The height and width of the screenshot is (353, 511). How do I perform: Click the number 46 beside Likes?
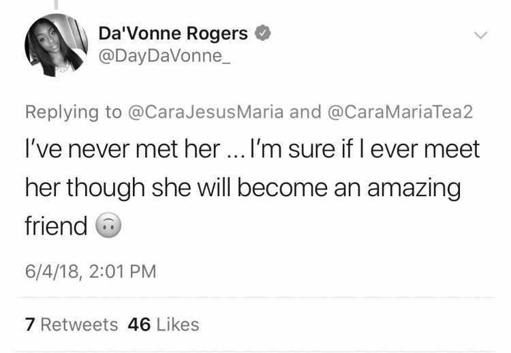click(x=139, y=324)
